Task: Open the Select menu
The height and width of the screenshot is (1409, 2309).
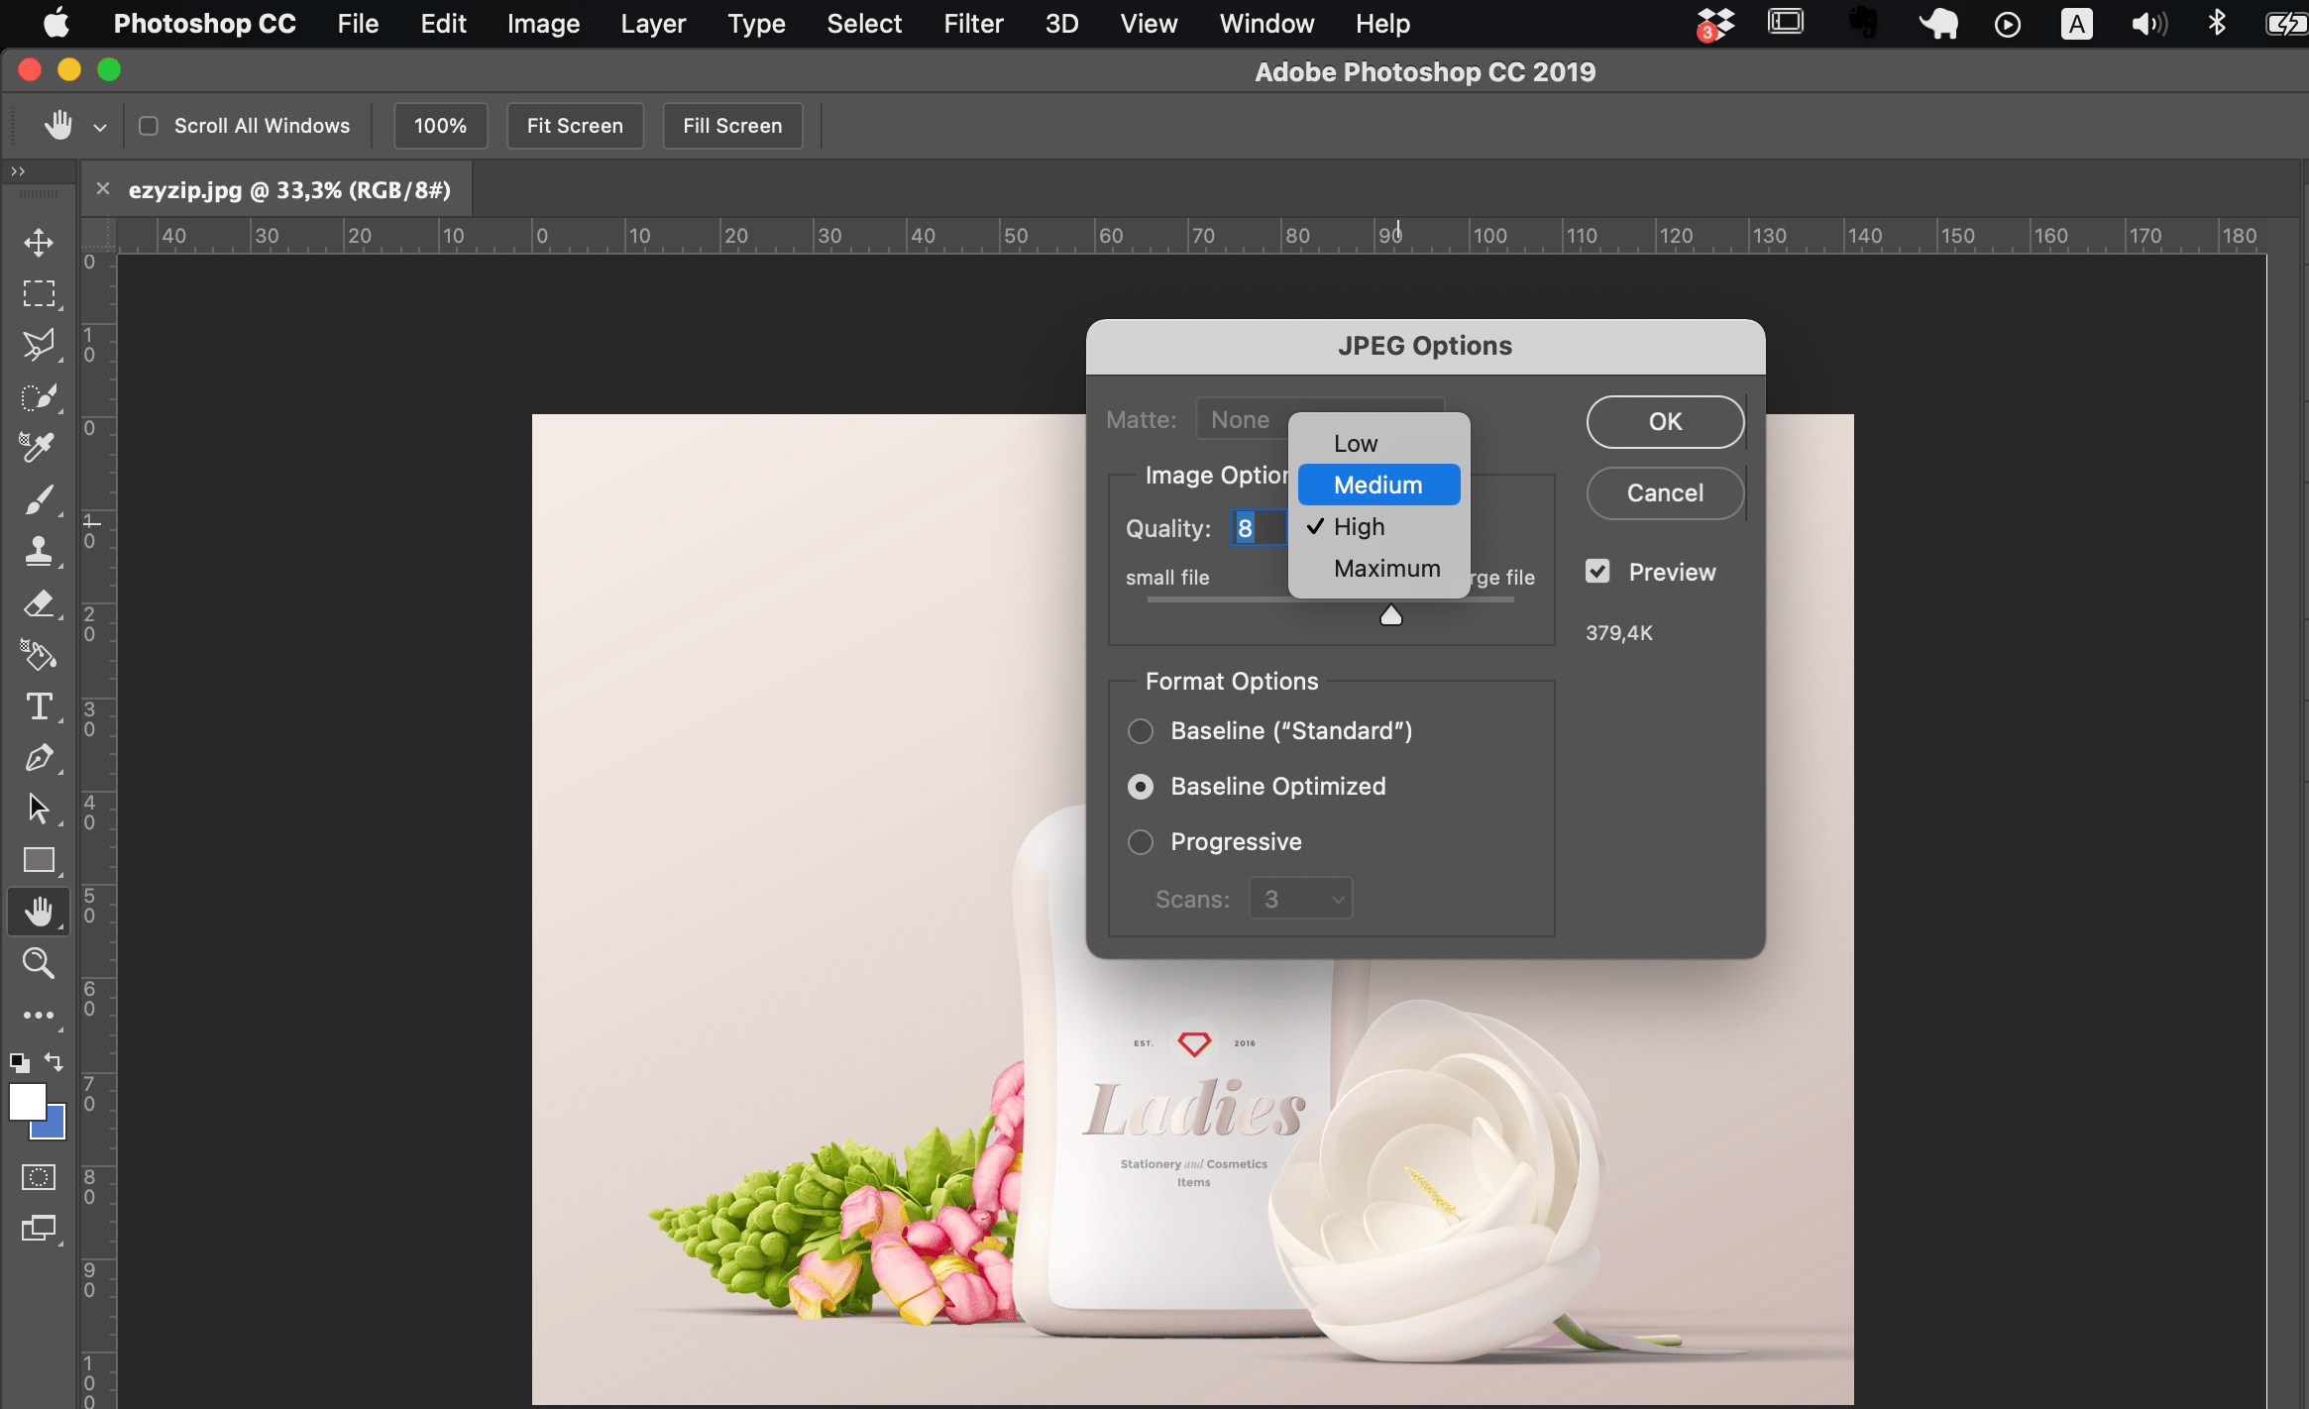Action: 864,23
